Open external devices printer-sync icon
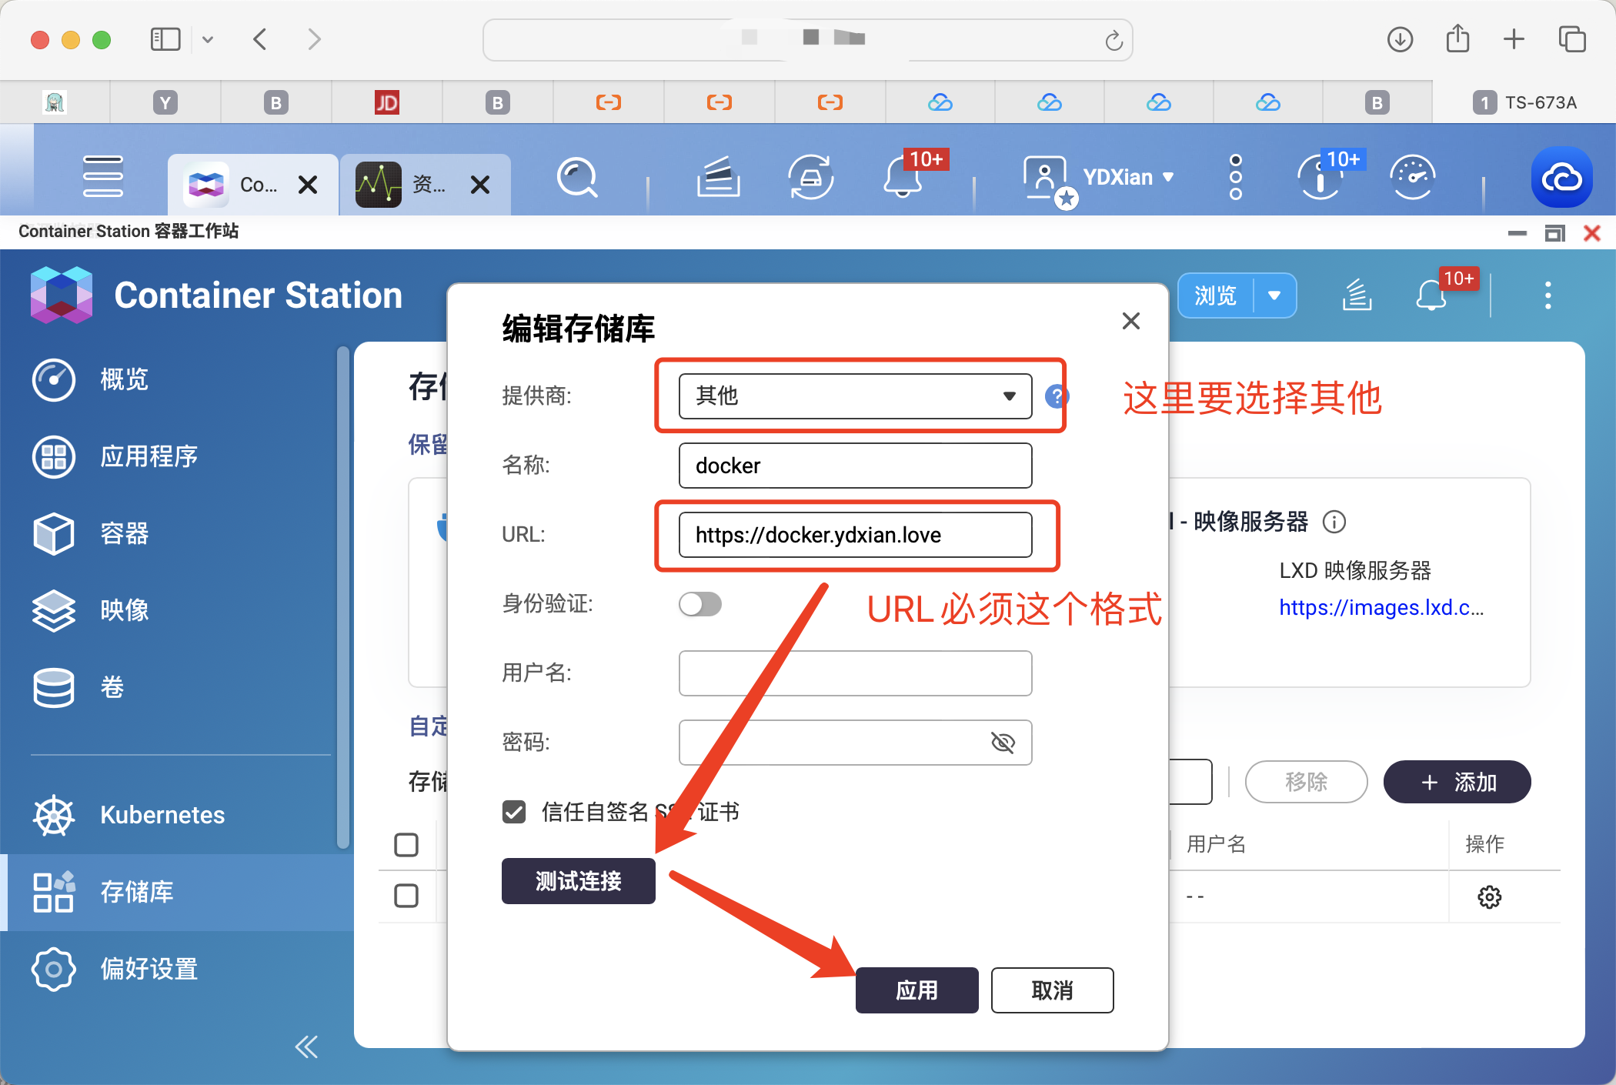Image resolution: width=1616 pixels, height=1085 pixels. pyautogui.click(x=811, y=177)
